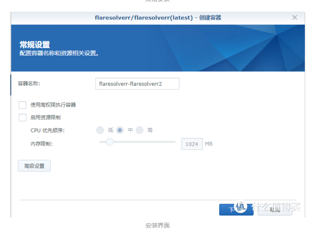
Task: Select low CPU priority radio button
Action: click(100, 130)
